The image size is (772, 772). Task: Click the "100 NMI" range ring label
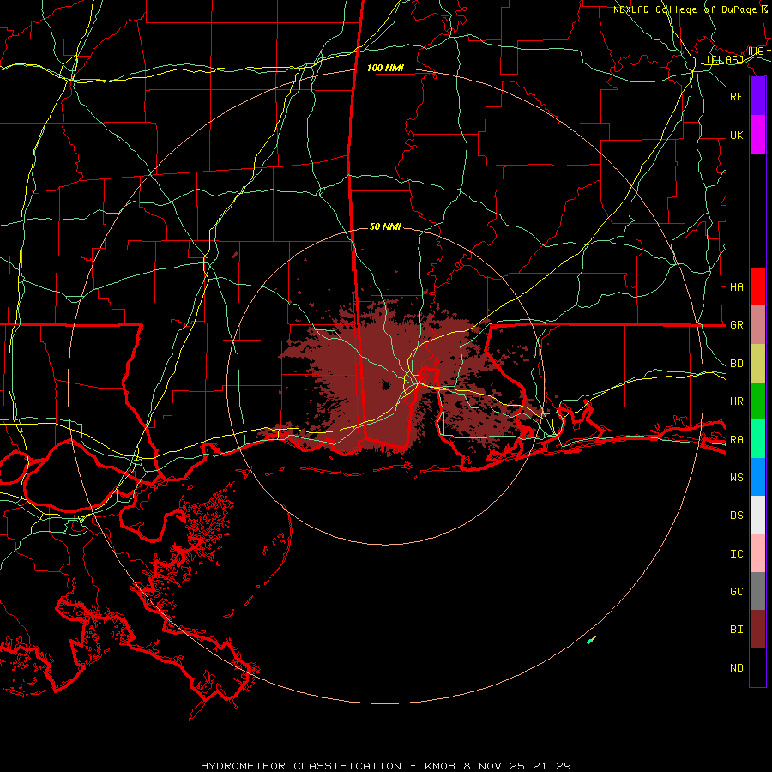[385, 68]
